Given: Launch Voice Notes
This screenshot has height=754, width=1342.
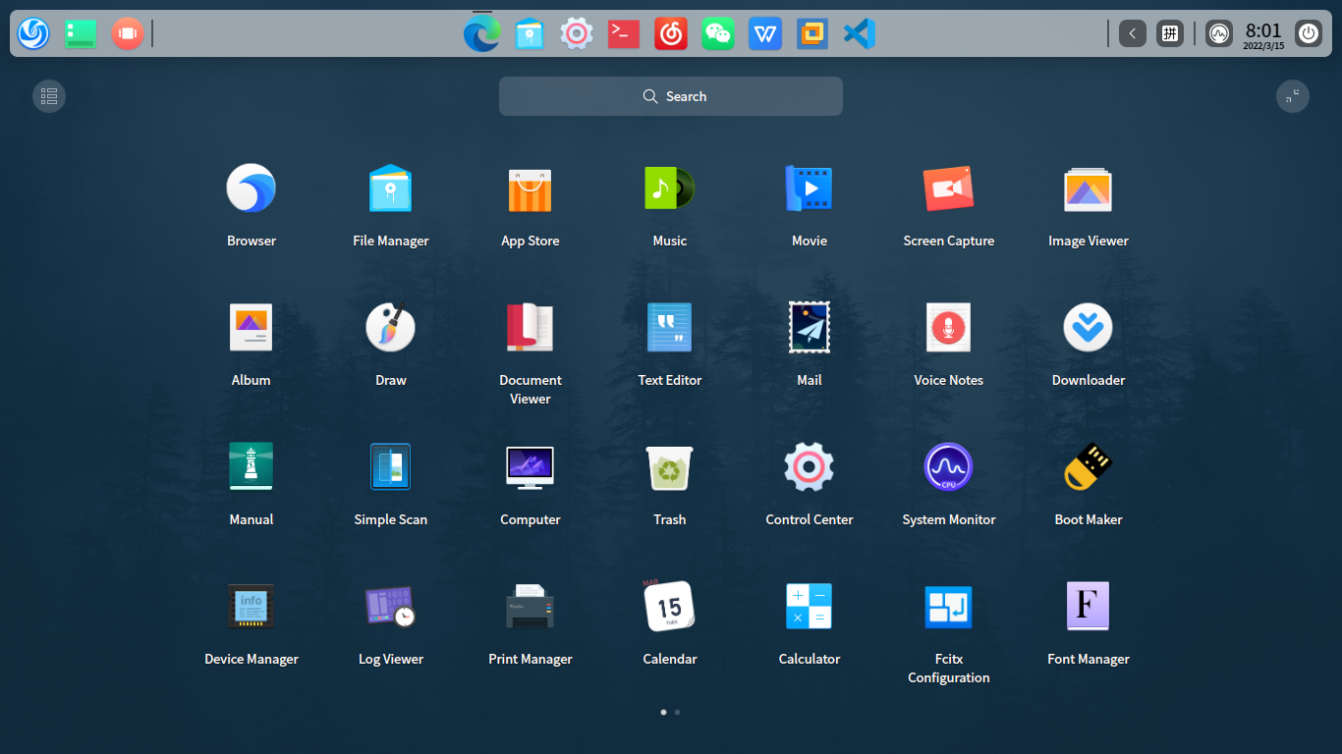Looking at the screenshot, I should tap(949, 328).
